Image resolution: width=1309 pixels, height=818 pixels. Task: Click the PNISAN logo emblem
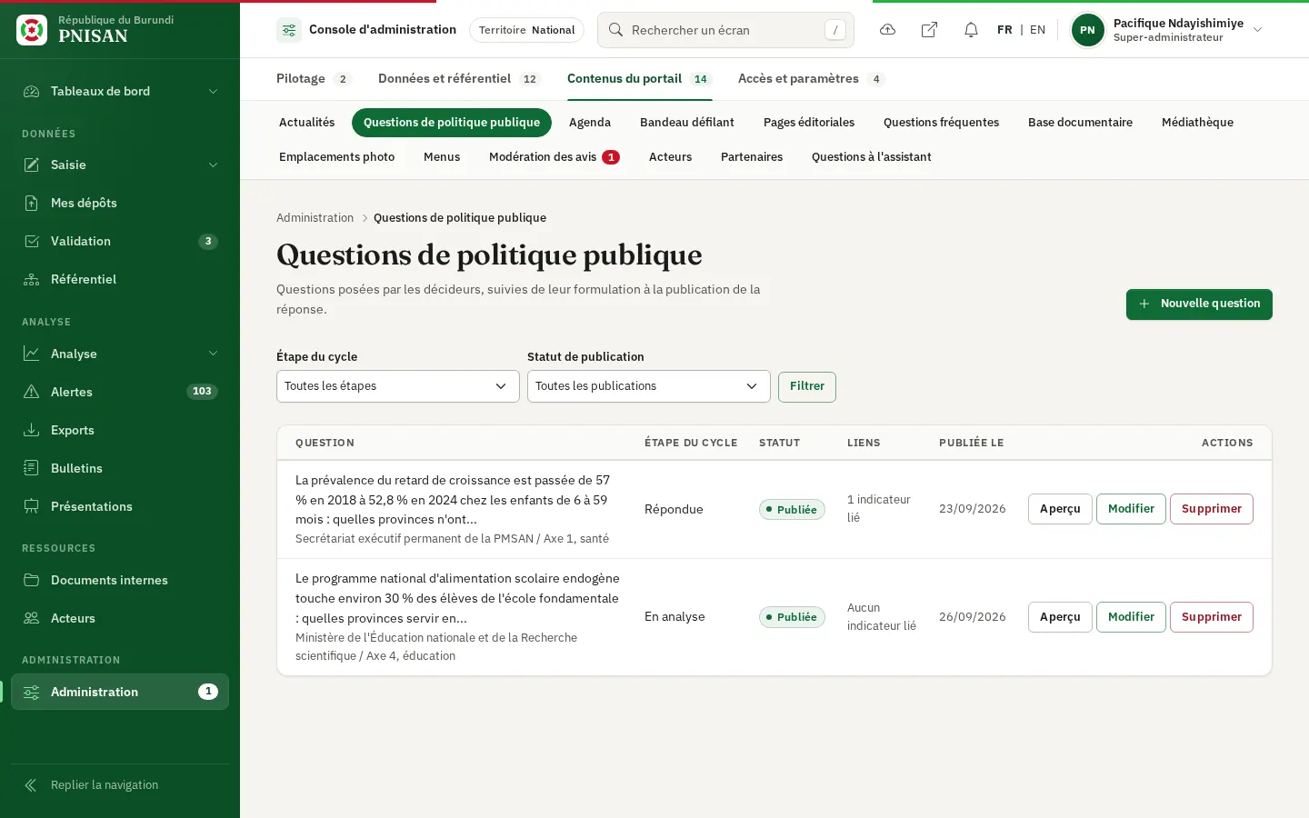click(32, 30)
